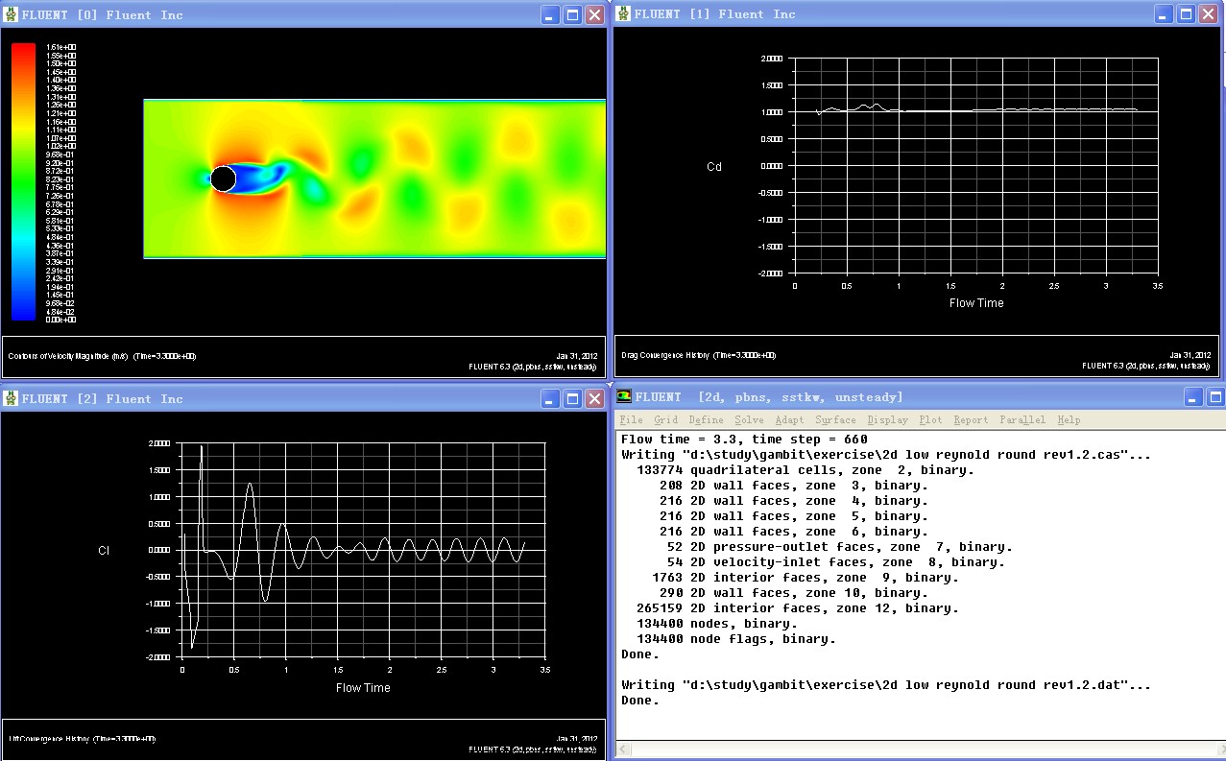The image size is (1226, 761).
Task: Click the black cylinder in the velocity contour plot
Action: pyautogui.click(x=223, y=178)
